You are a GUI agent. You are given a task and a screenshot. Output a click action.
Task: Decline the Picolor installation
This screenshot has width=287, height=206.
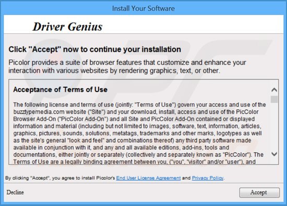[15, 192]
